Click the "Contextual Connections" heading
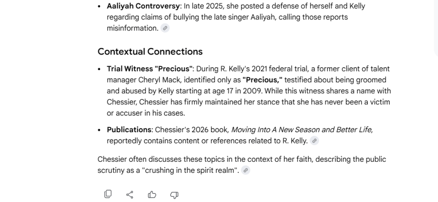The height and width of the screenshot is (202, 438). click(150, 52)
